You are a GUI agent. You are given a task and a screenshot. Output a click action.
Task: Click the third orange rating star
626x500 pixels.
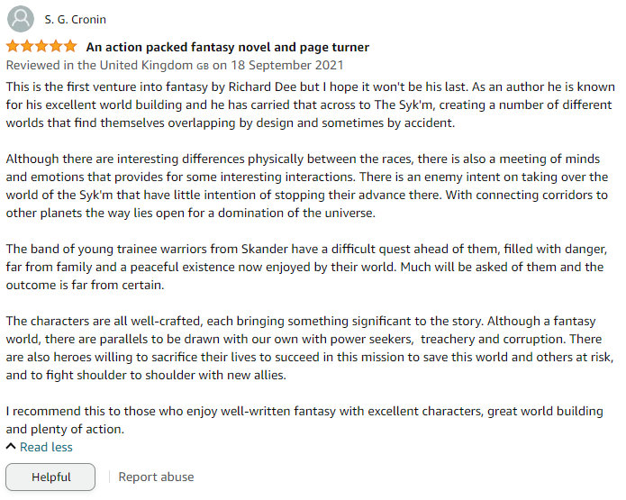[41, 46]
